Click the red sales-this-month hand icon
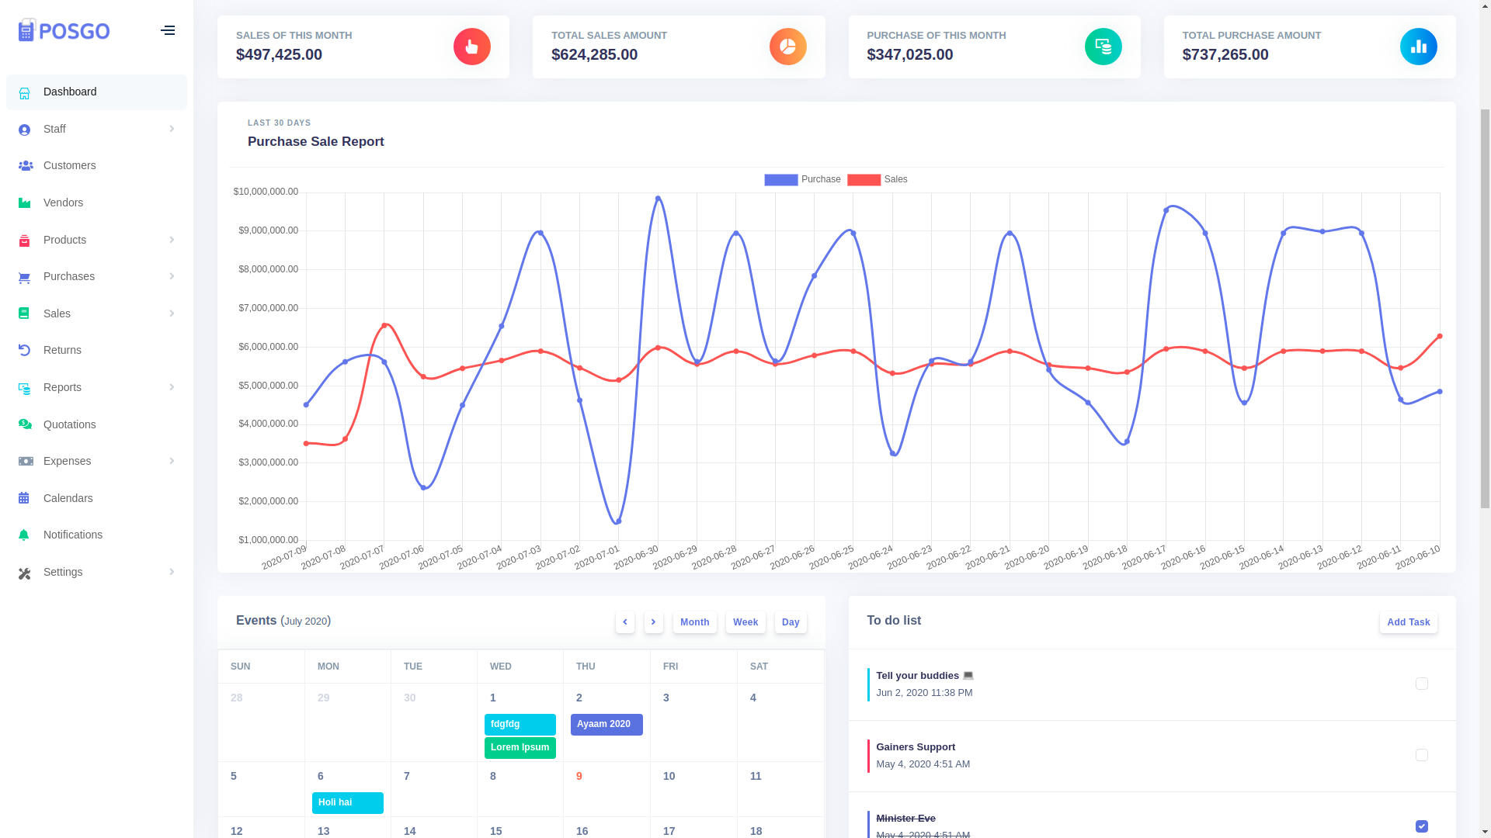 (x=472, y=47)
